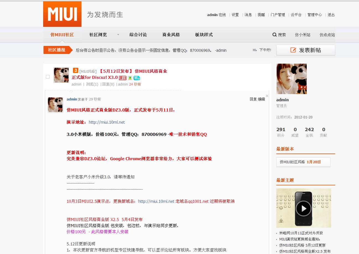The image size is (359, 254).
Task: Open the 社区浏览 nav item
Action: coord(98,35)
